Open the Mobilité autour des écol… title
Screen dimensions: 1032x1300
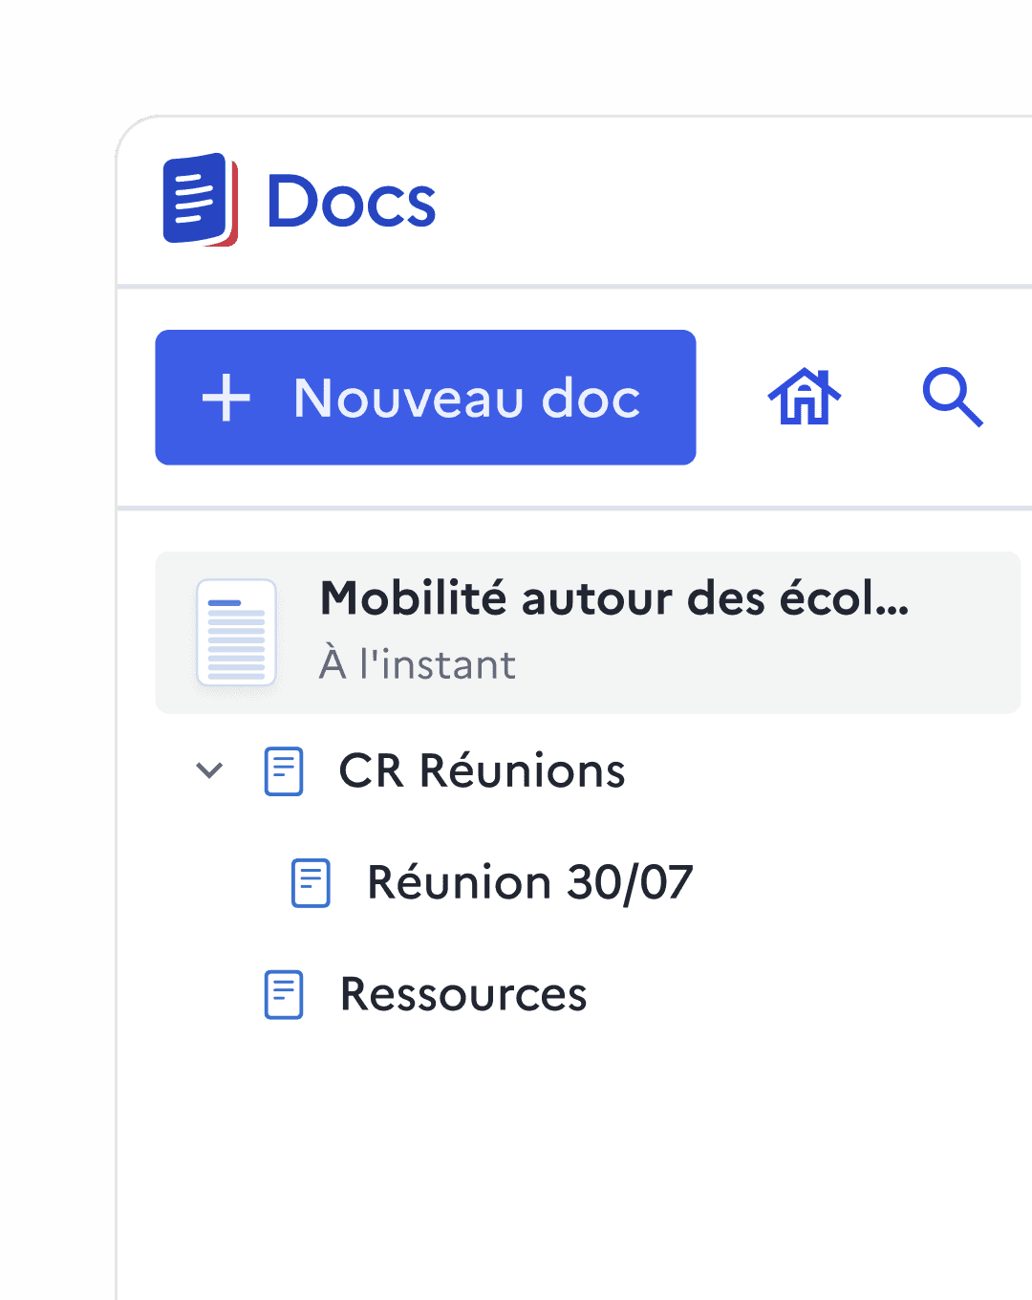[613, 599]
